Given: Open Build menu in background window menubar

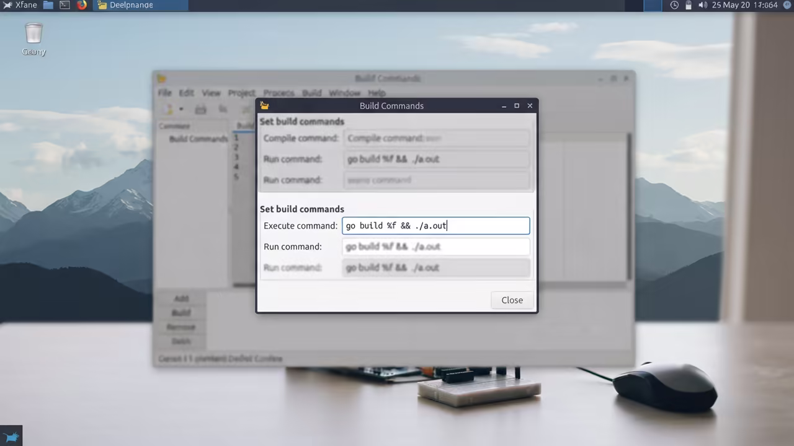Looking at the screenshot, I should point(311,93).
